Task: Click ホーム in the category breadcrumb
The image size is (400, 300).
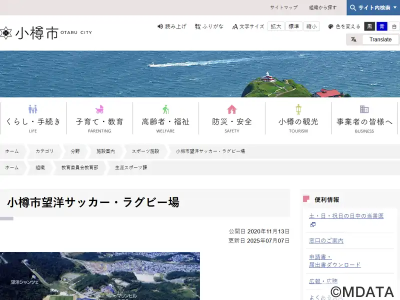Action: click(11, 151)
